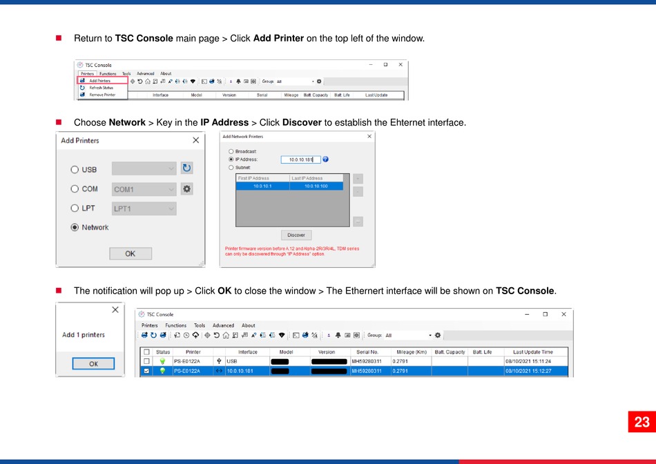Screen dimensions: 656x464
Task: Choose the Subnet radio option
Action: [x=231, y=167]
